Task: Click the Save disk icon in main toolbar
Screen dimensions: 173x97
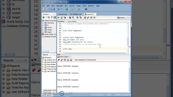Action: click(x=51, y=9)
